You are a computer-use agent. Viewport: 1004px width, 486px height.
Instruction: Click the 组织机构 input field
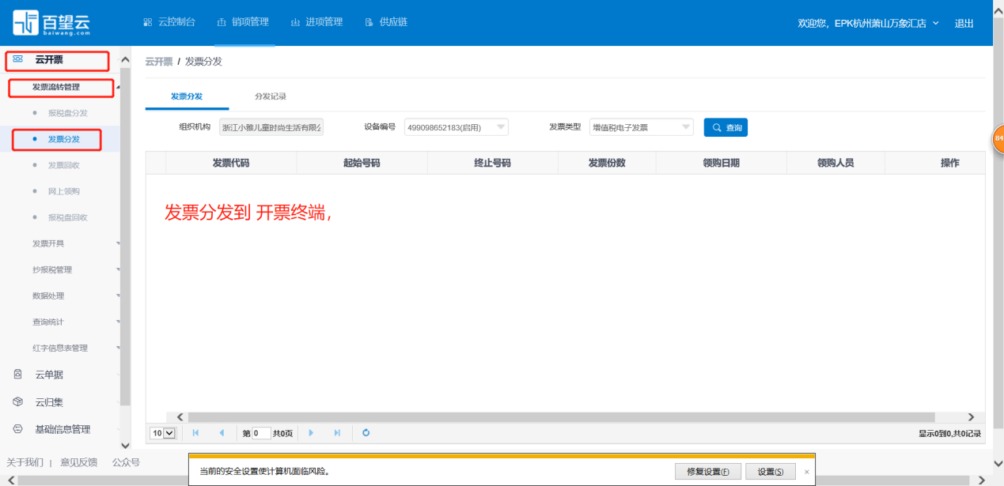pyautogui.click(x=271, y=127)
